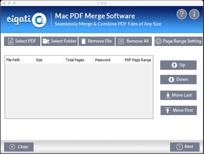Click the Move Last button

(178, 95)
